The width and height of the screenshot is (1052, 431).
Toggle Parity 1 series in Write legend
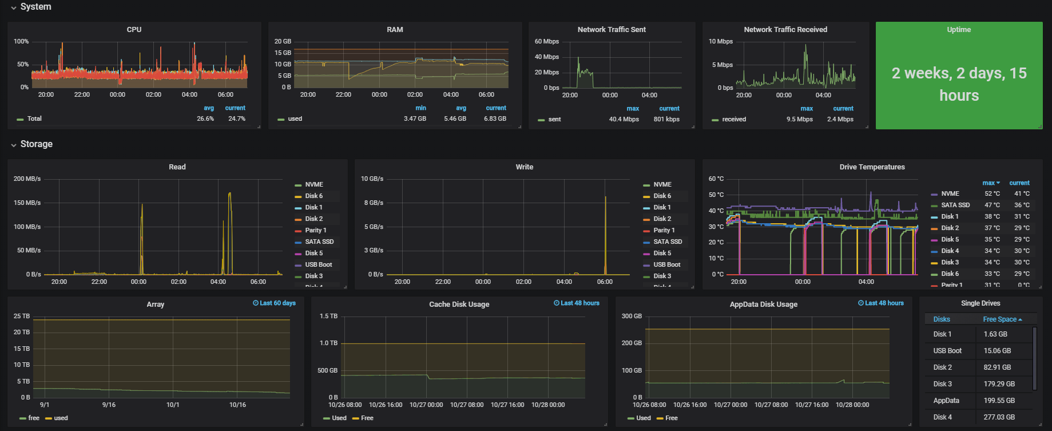[664, 230]
